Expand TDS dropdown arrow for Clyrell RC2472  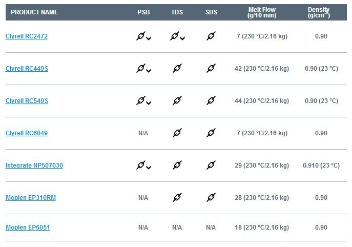182,38
